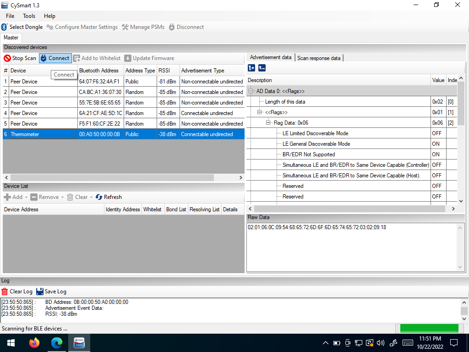Viewport: 469px width, 352px height.
Task: Click the expand-all tree icon
Action: coord(251,68)
